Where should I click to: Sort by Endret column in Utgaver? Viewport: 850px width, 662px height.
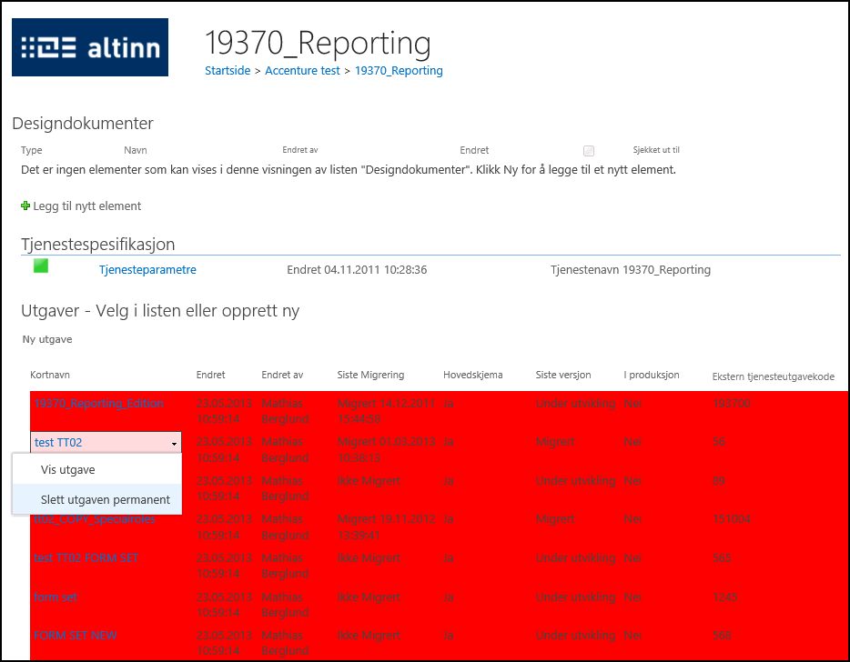click(x=211, y=375)
